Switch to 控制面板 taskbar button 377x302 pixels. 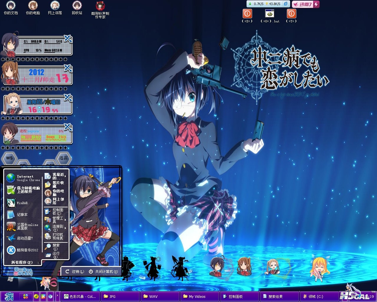point(239,296)
